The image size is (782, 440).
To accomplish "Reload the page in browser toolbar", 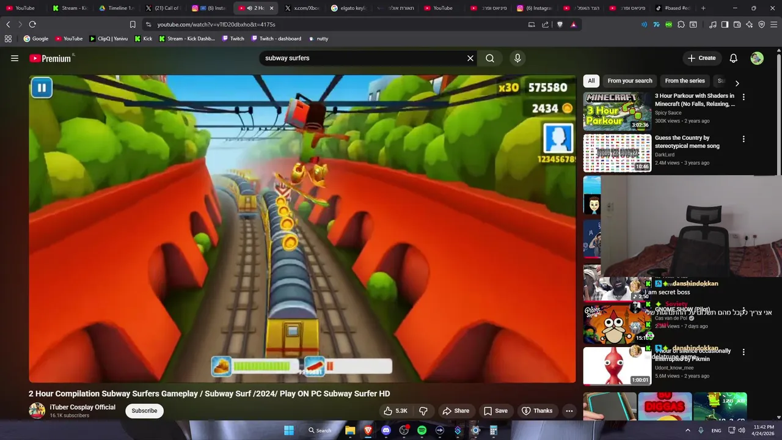I will 32,24.
